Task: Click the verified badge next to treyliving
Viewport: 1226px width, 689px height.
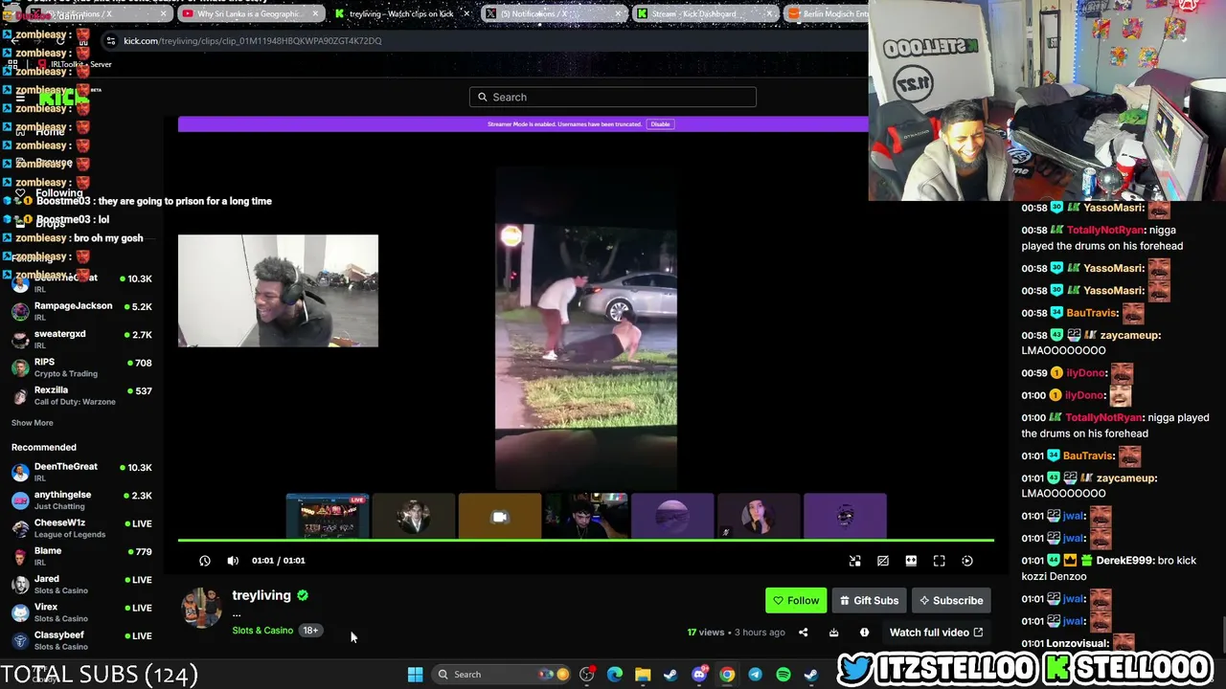Action: 303,595
